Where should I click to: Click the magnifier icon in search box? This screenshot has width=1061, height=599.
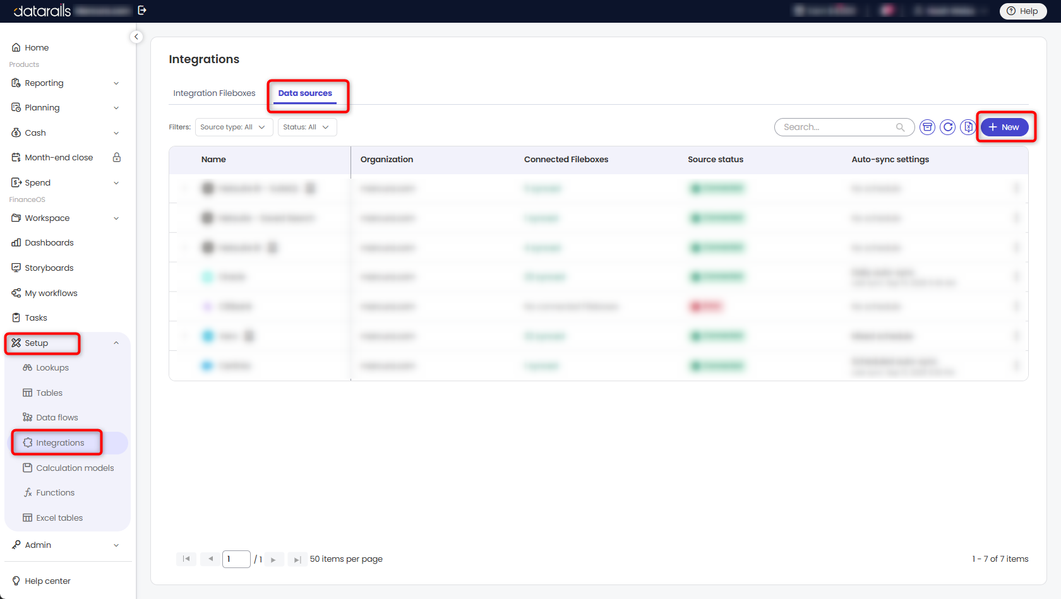coord(900,127)
